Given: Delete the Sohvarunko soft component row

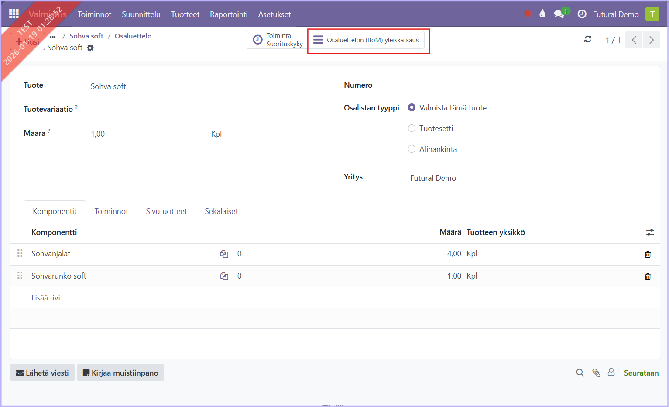Looking at the screenshot, I should [x=648, y=276].
